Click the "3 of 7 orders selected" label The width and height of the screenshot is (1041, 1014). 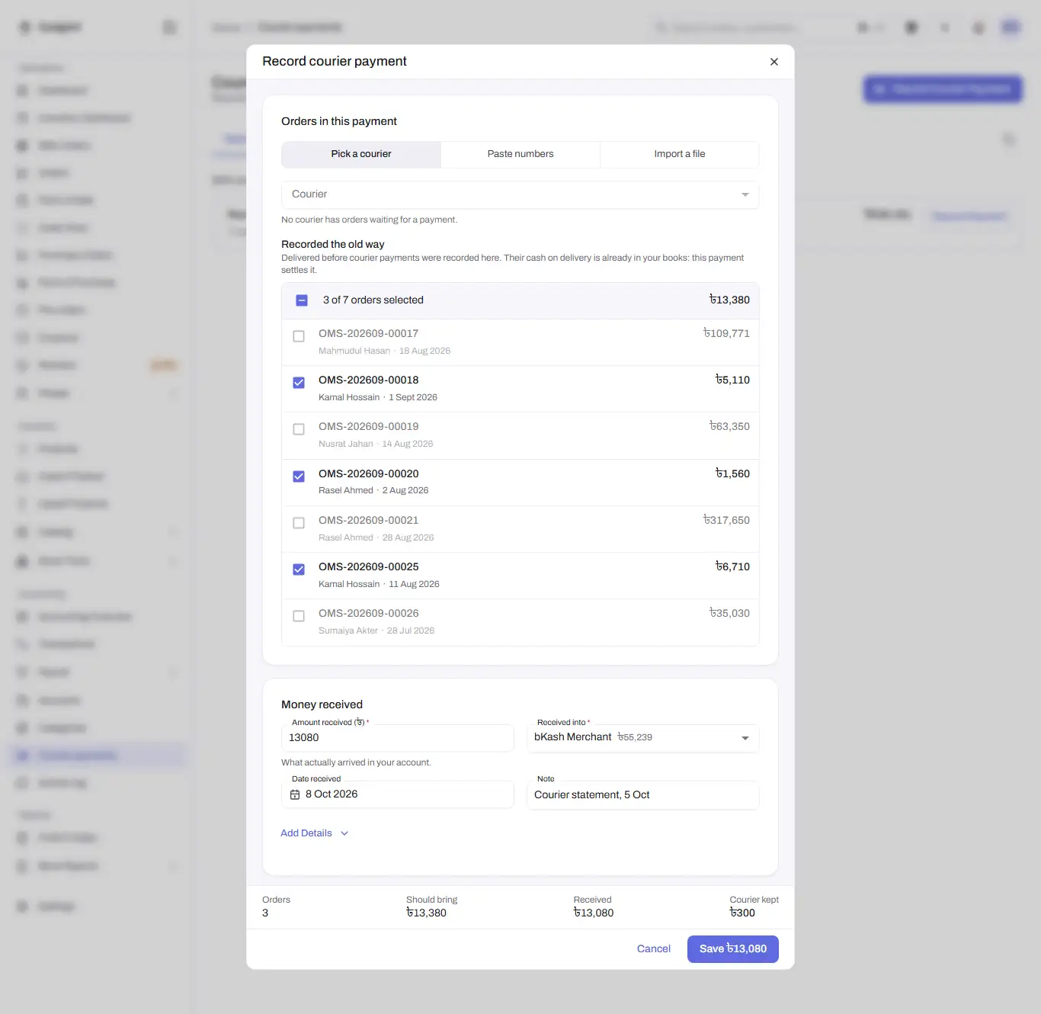pyautogui.click(x=373, y=300)
